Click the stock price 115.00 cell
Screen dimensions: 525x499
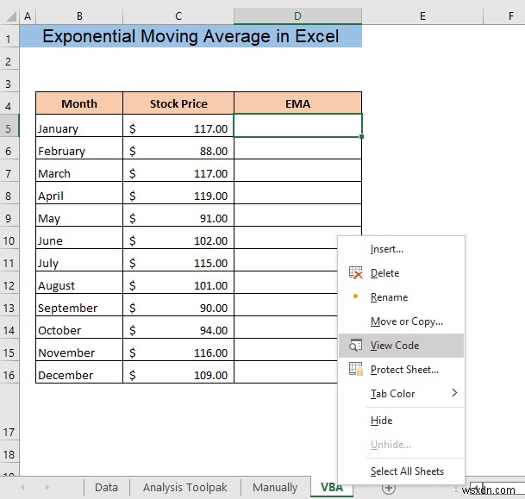(178, 260)
